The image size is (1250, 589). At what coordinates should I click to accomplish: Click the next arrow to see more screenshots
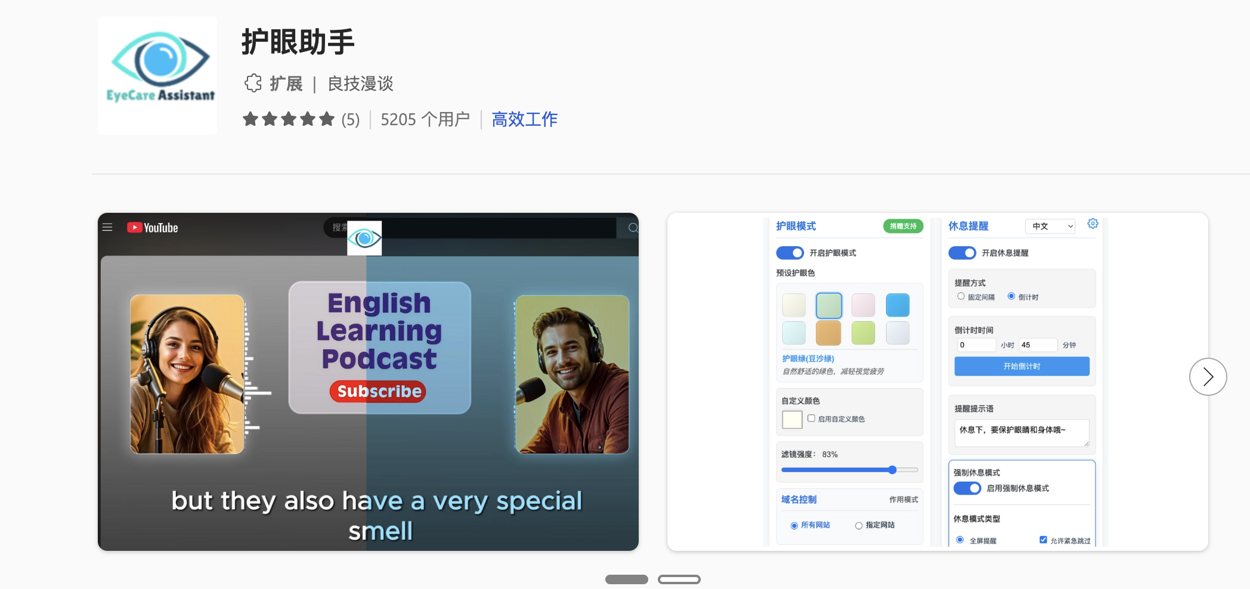point(1208,377)
